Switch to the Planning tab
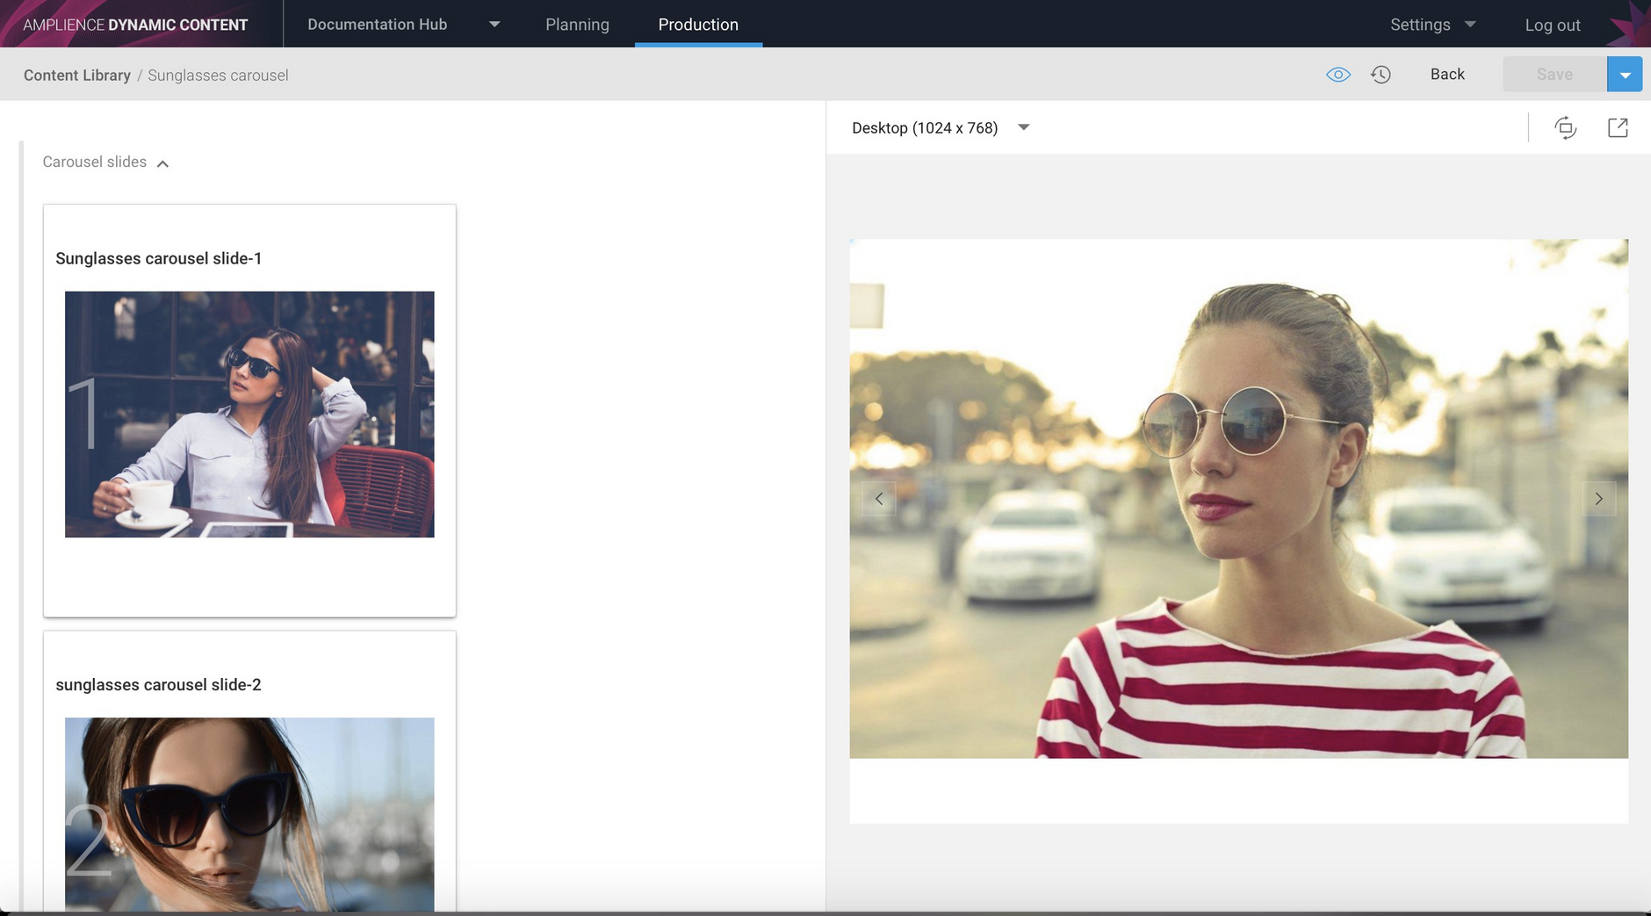This screenshot has width=1651, height=916. pos(577,25)
